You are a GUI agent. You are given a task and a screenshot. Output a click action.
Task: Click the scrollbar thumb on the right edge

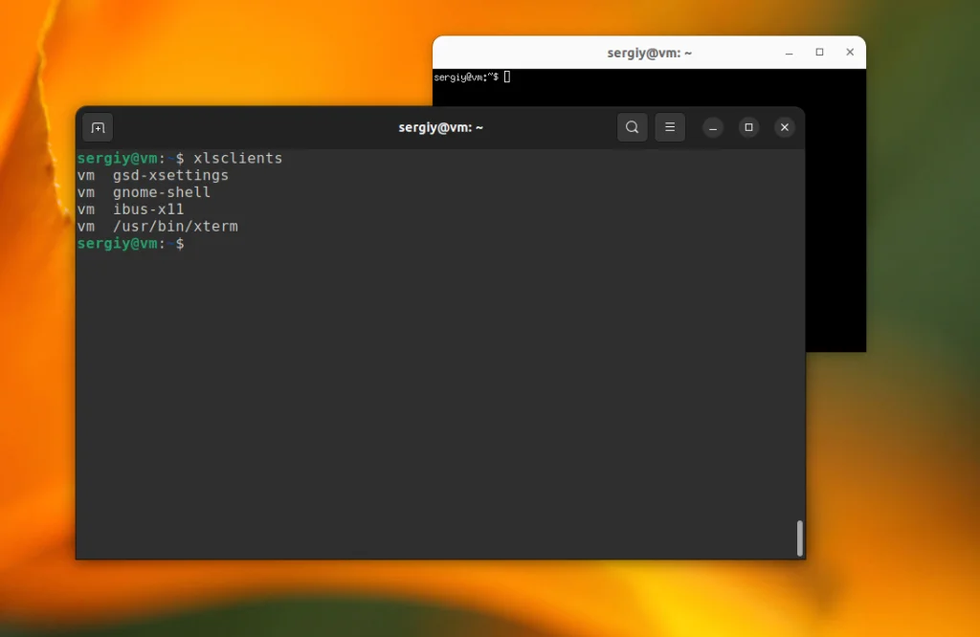(x=799, y=538)
